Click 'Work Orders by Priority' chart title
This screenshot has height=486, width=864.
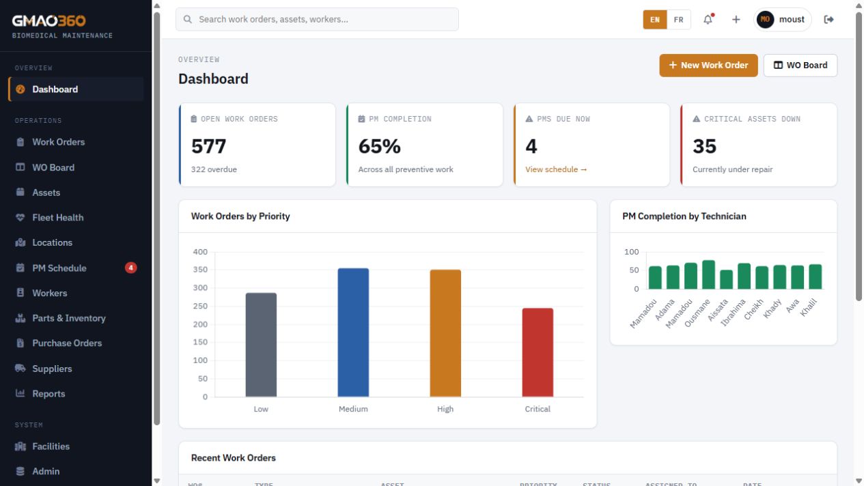(240, 216)
